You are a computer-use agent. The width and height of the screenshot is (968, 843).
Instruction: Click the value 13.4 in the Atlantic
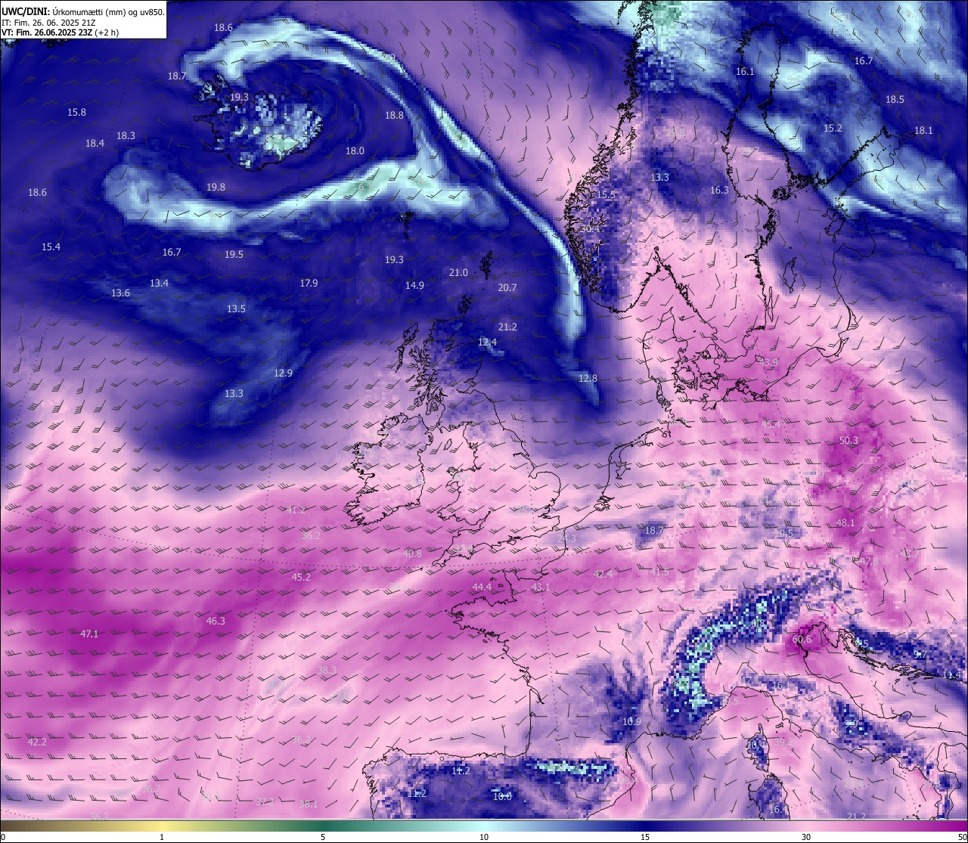[x=159, y=283]
